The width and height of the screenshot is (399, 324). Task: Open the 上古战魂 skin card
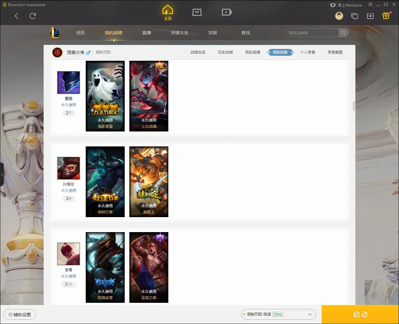(x=149, y=96)
